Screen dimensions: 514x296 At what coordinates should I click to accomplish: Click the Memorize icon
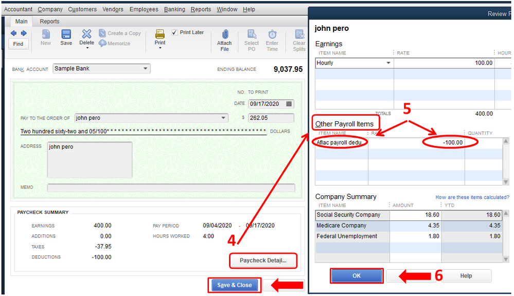[102, 43]
